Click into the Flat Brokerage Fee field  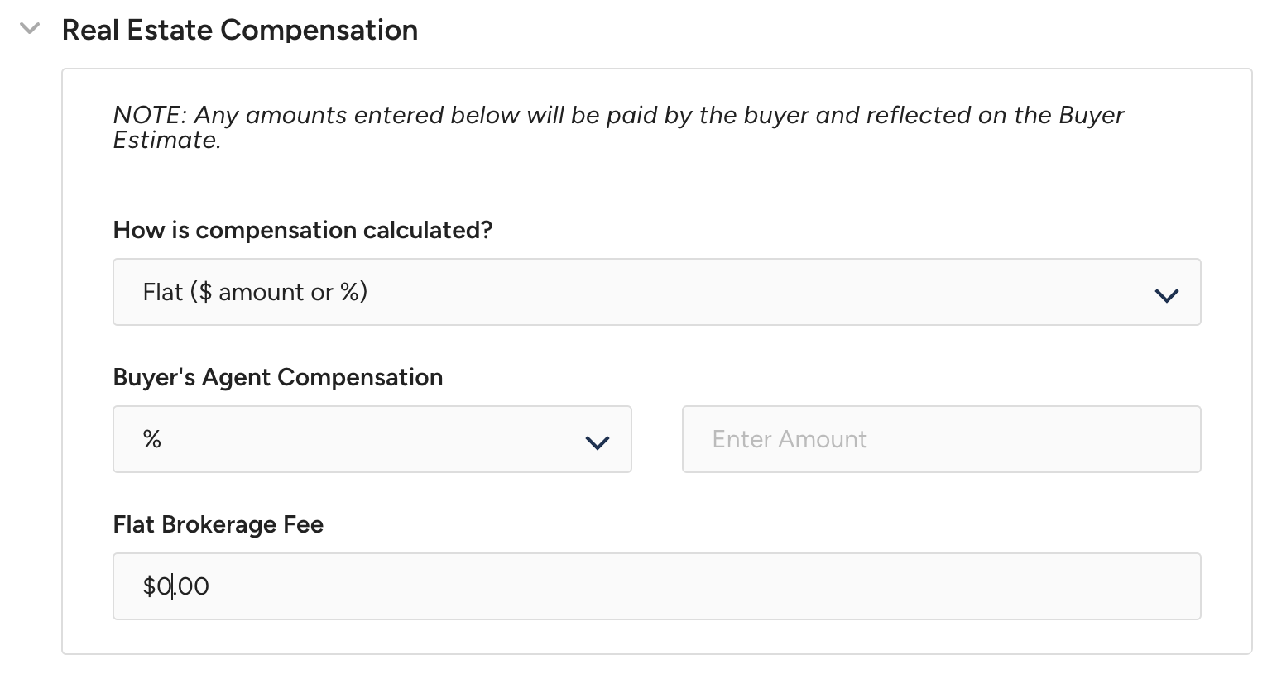pos(655,586)
